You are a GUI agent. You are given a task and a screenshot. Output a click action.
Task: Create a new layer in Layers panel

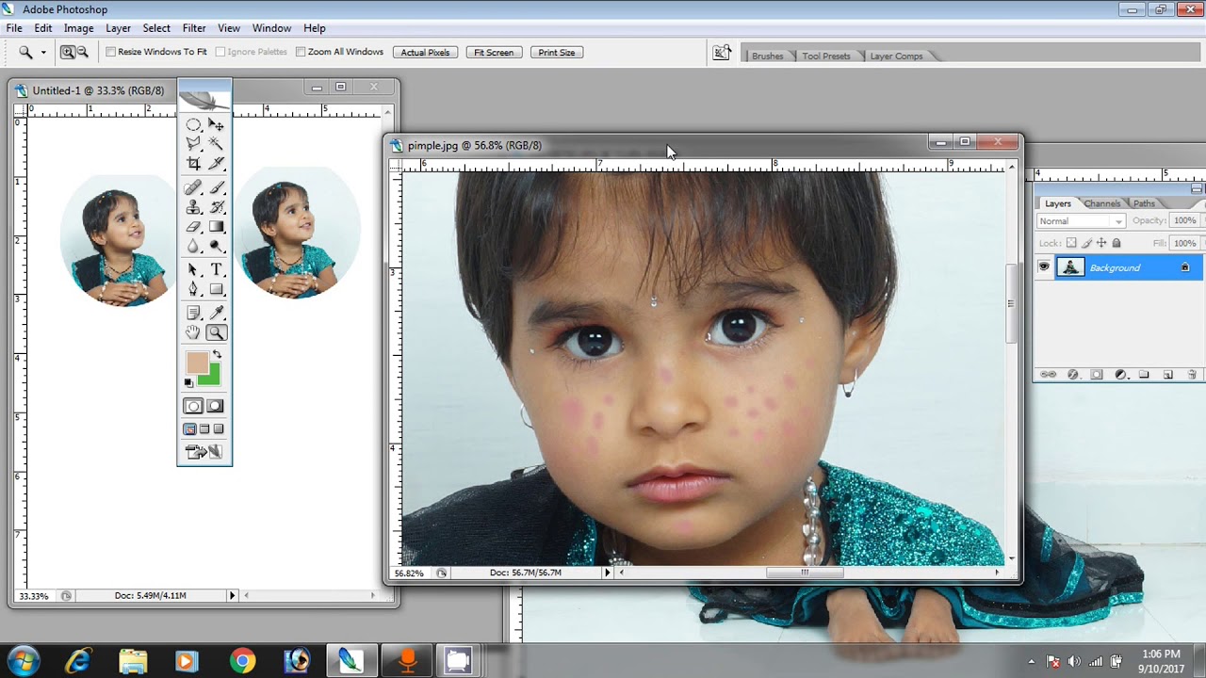coord(1168,375)
